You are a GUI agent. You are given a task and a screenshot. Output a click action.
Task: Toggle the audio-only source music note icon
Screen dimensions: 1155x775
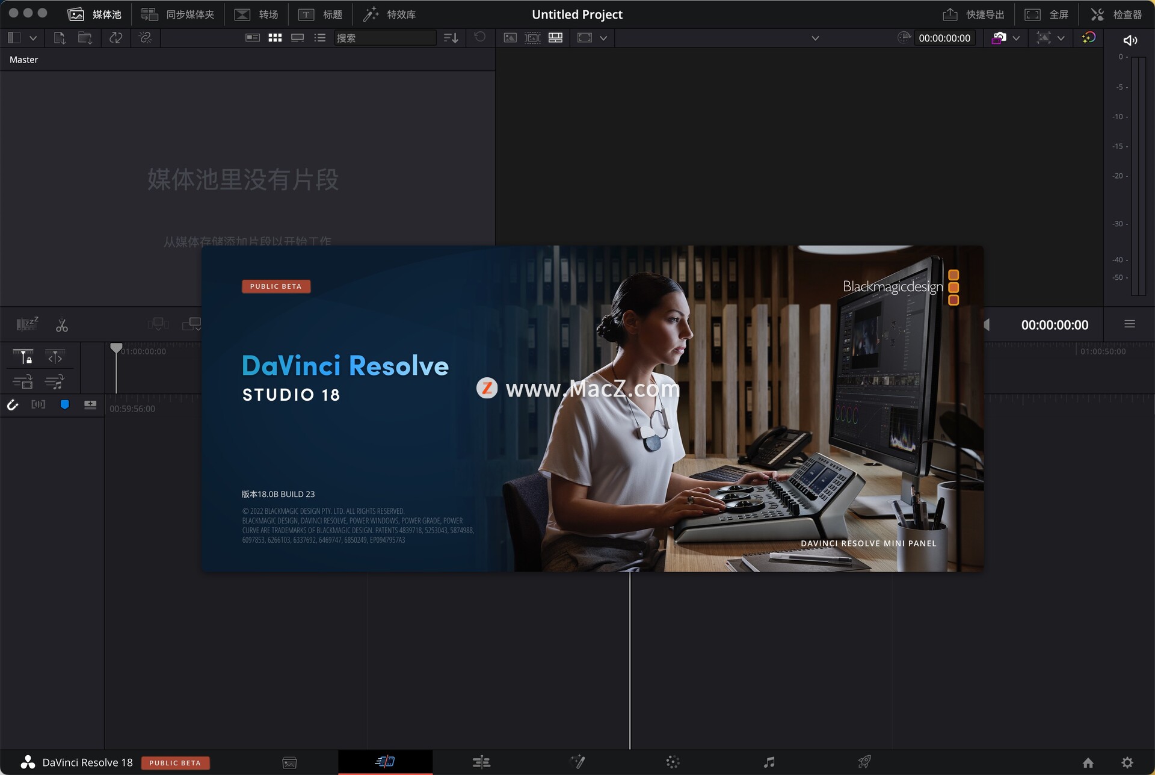[x=54, y=381]
